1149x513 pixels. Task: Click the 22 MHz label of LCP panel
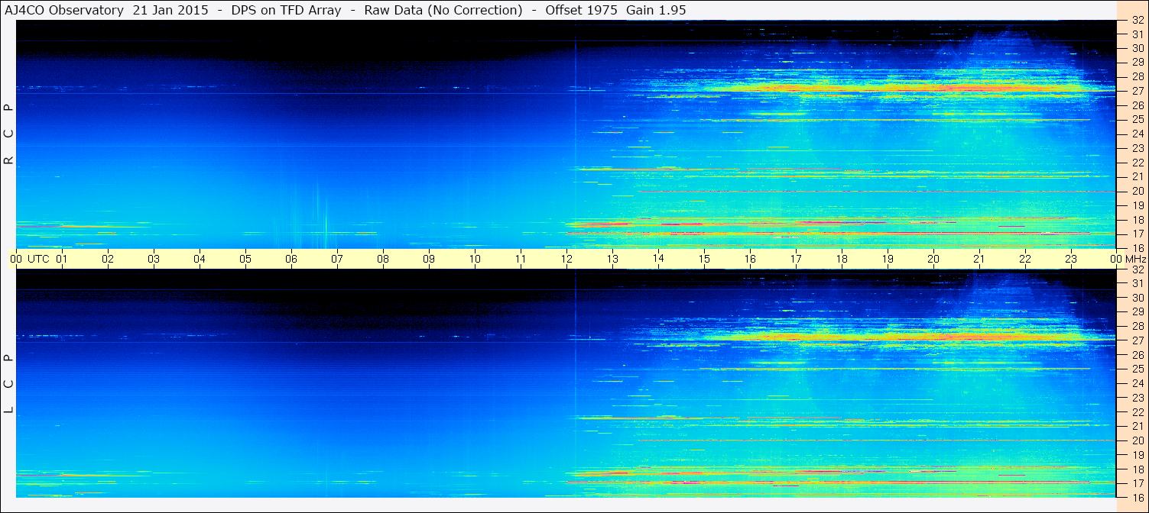point(1138,411)
